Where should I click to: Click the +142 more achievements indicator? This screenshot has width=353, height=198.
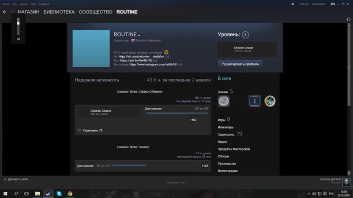205,166
